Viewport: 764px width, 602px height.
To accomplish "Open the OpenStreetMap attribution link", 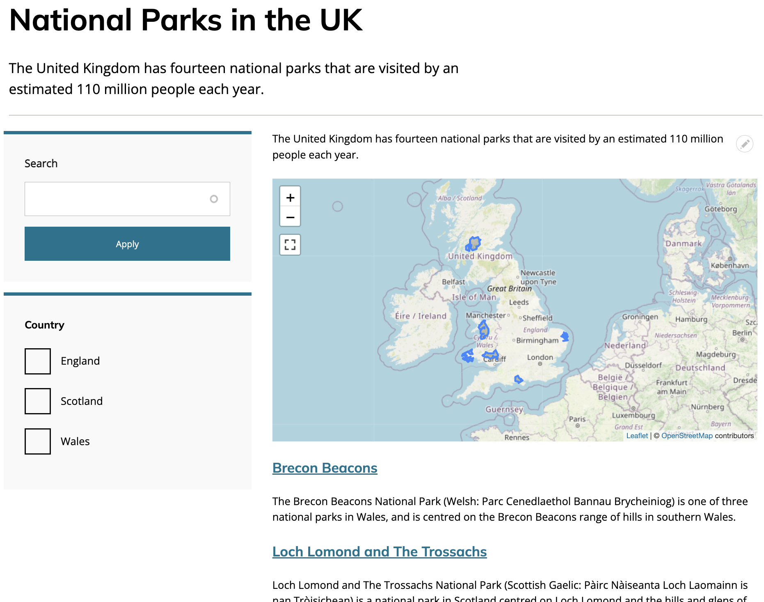I will tap(686, 436).
